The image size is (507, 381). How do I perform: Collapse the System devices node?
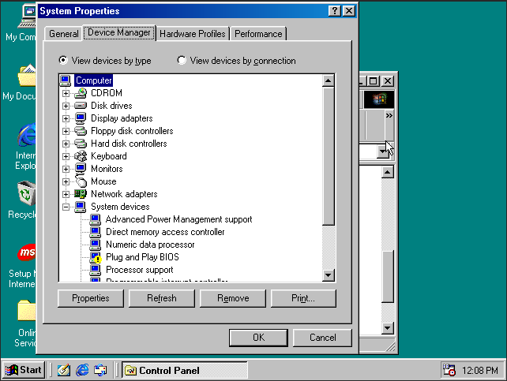pos(66,207)
